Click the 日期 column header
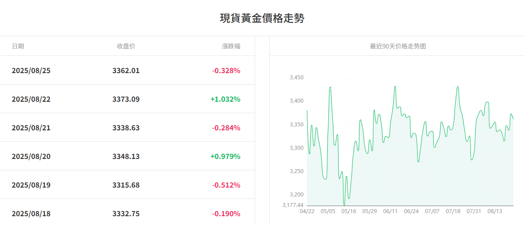Image resolution: width=524 pixels, height=225 pixels. 18,46
